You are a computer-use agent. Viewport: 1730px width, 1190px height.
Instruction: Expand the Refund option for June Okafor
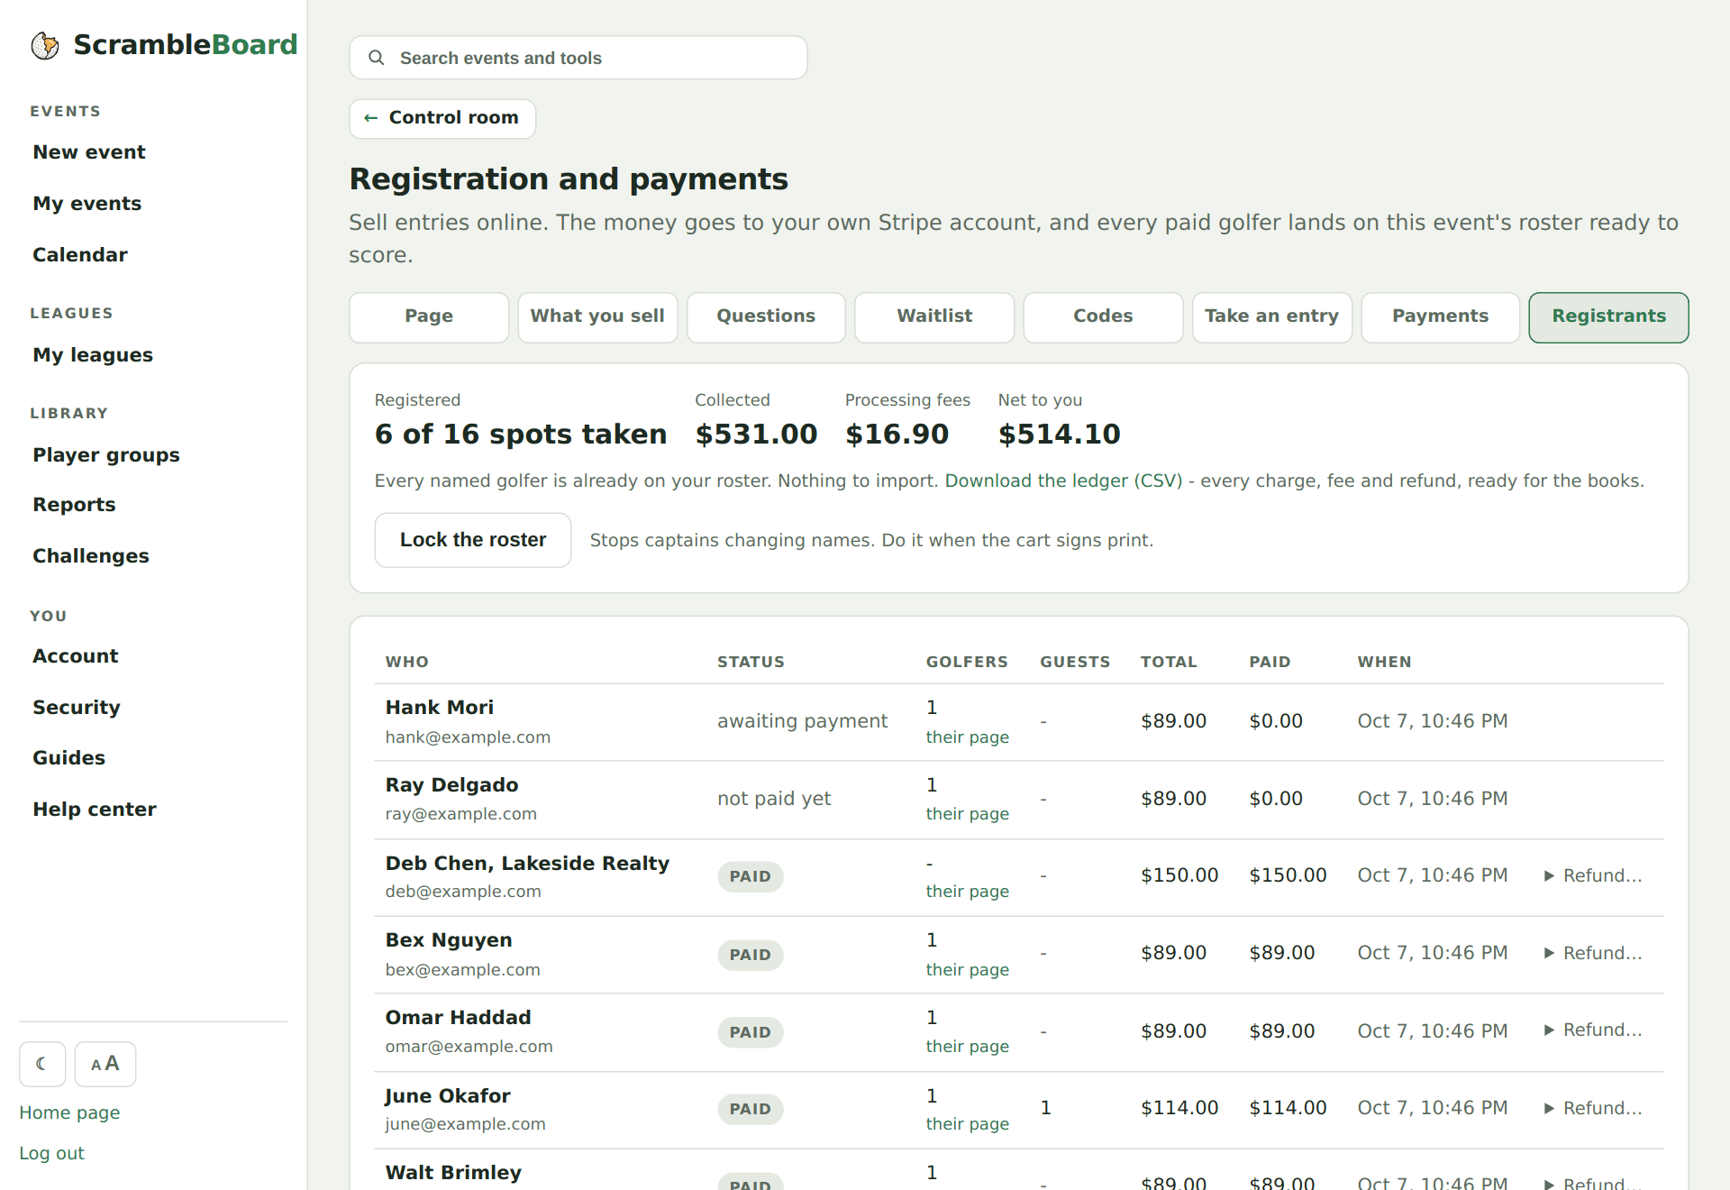click(1593, 1108)
